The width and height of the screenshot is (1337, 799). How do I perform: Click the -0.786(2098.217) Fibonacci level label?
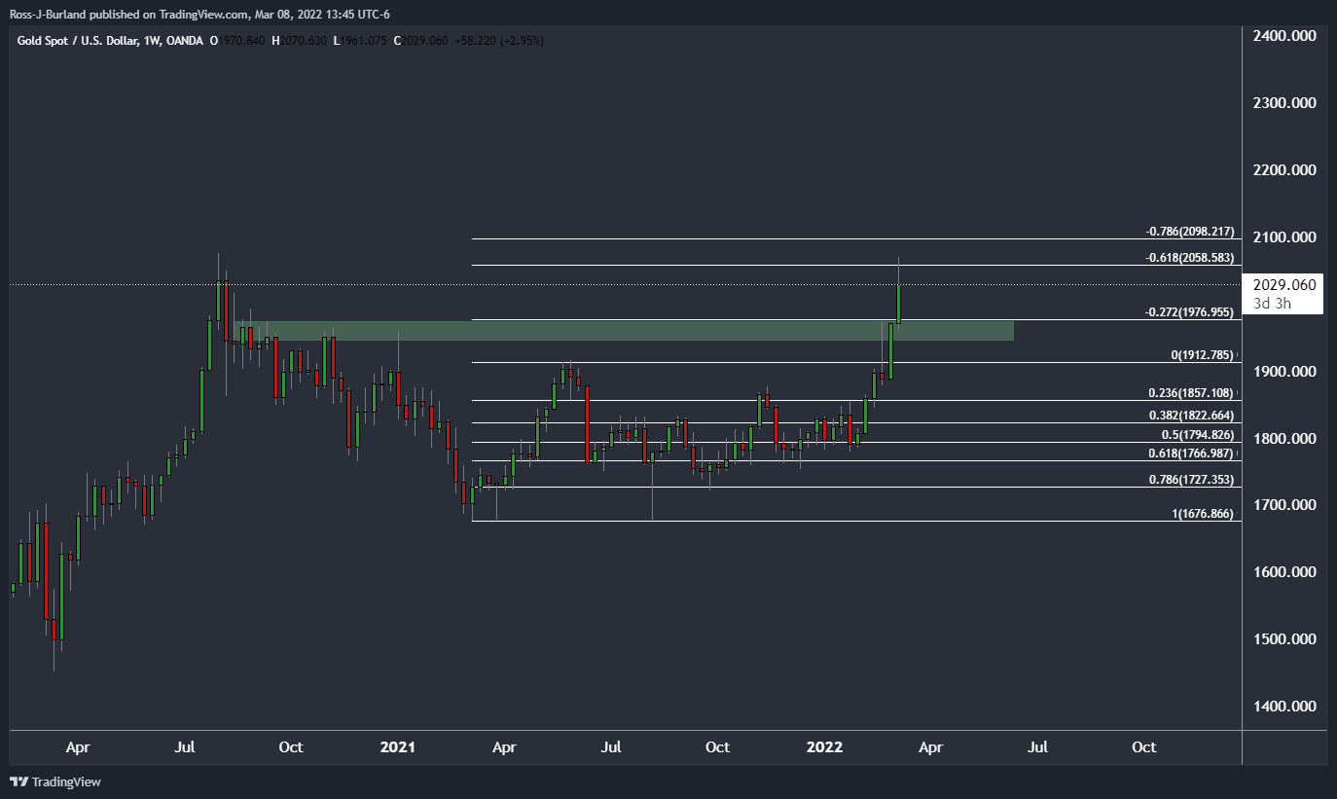point(1188,232)
